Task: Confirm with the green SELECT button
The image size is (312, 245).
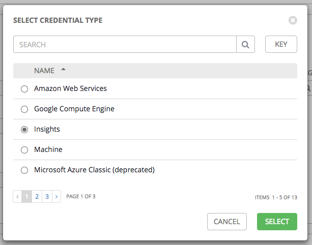Action: pyautogui.click(x=277, y=222)
